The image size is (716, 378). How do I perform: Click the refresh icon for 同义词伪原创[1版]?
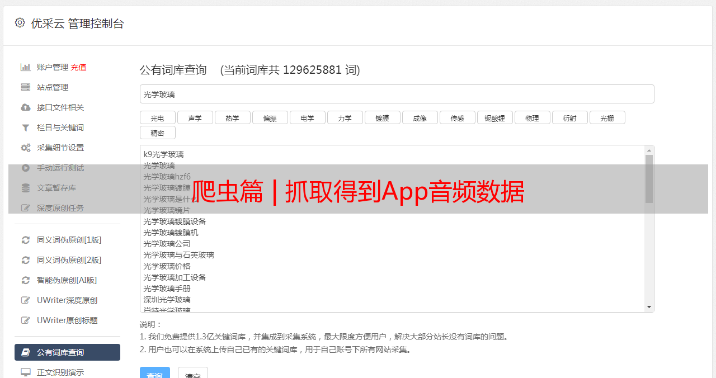pyautogui.click(x=25, y=240)
